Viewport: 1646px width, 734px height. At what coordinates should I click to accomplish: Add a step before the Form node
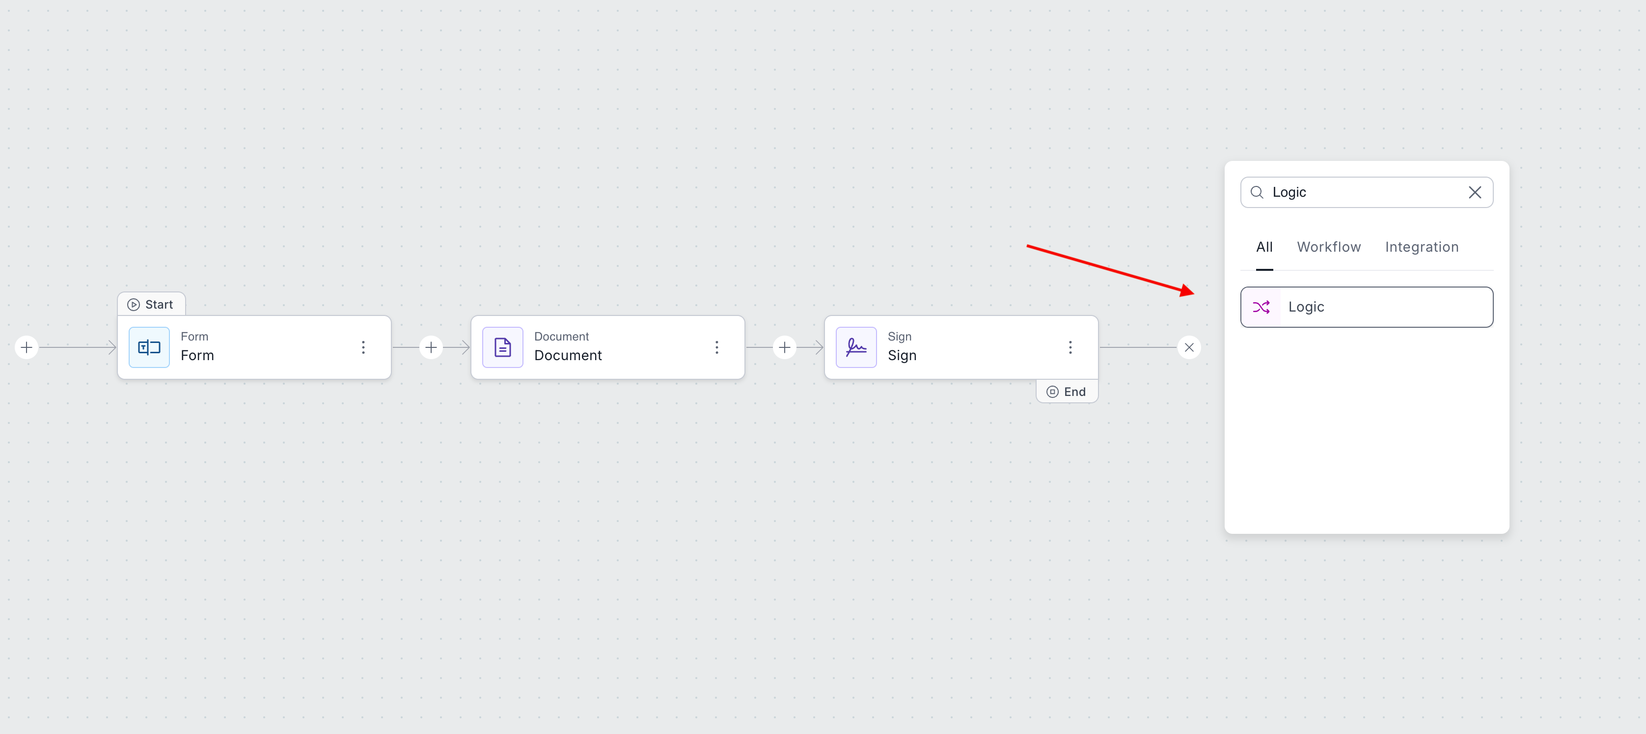coord(26,347)
